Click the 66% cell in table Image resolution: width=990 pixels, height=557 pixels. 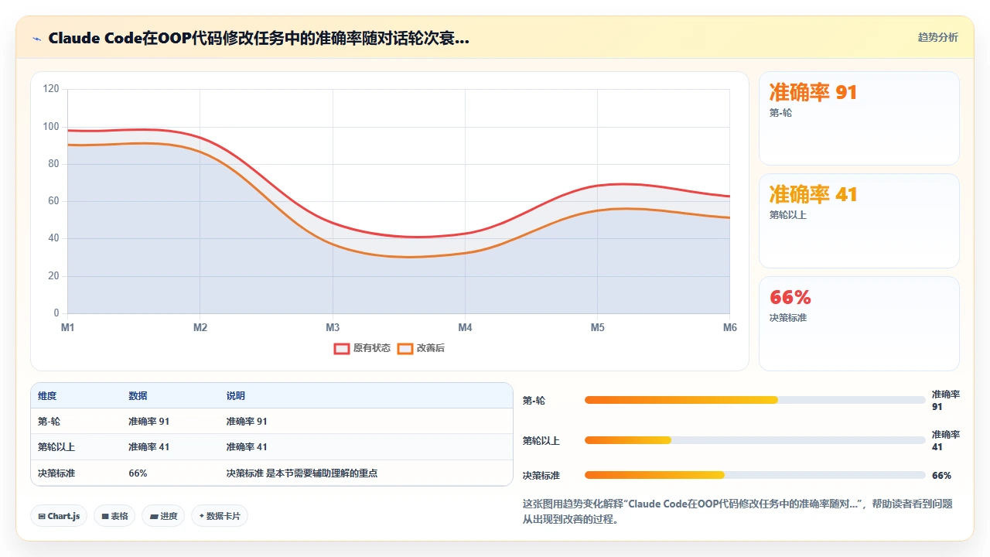tap(138, 473)
